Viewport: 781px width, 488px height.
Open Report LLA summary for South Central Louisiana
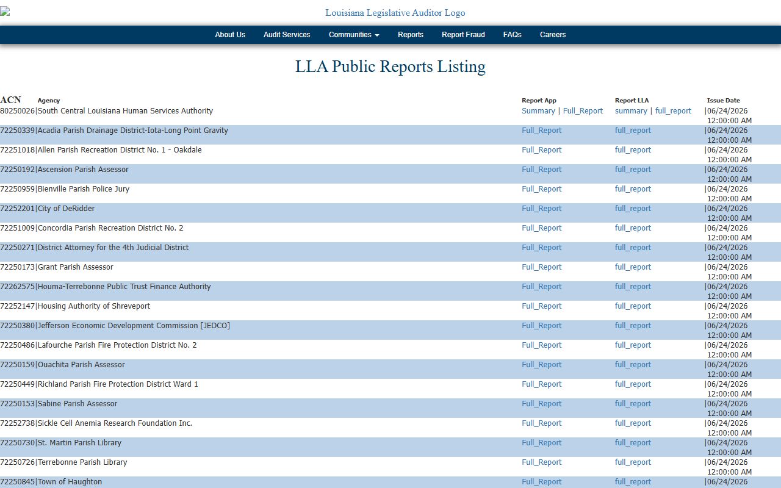[631, 111]
